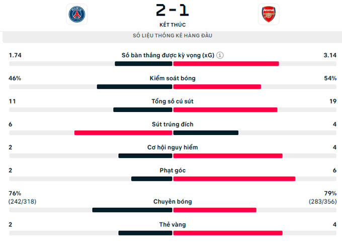Click PSG's 242/318 passing figure

pos(22,202)
